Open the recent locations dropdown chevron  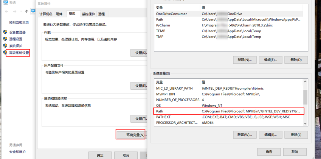pos(21,12)
